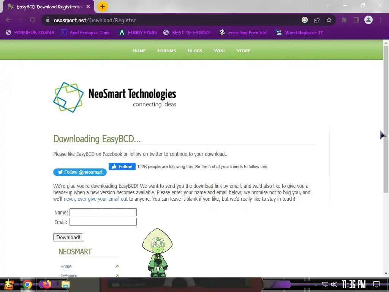This screenshot has height=292, width=389.
Task: Click the Download! button
Action: coord(68,237)
